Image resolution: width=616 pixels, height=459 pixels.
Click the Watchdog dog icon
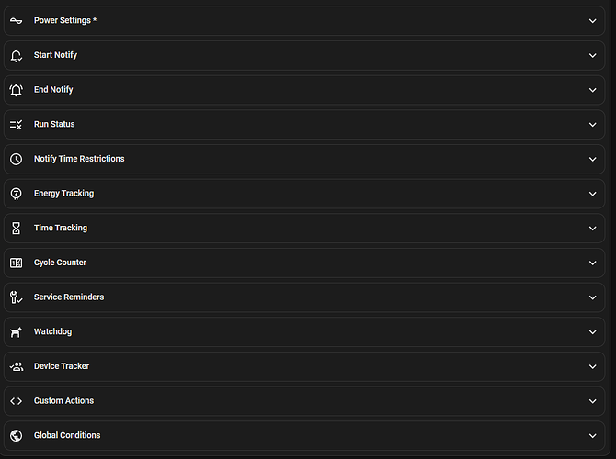tap(16, 331)
